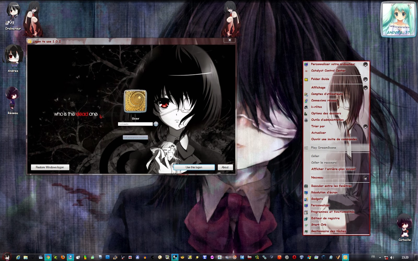Select Connexions réseau in context menu

(x=336, y=100)
